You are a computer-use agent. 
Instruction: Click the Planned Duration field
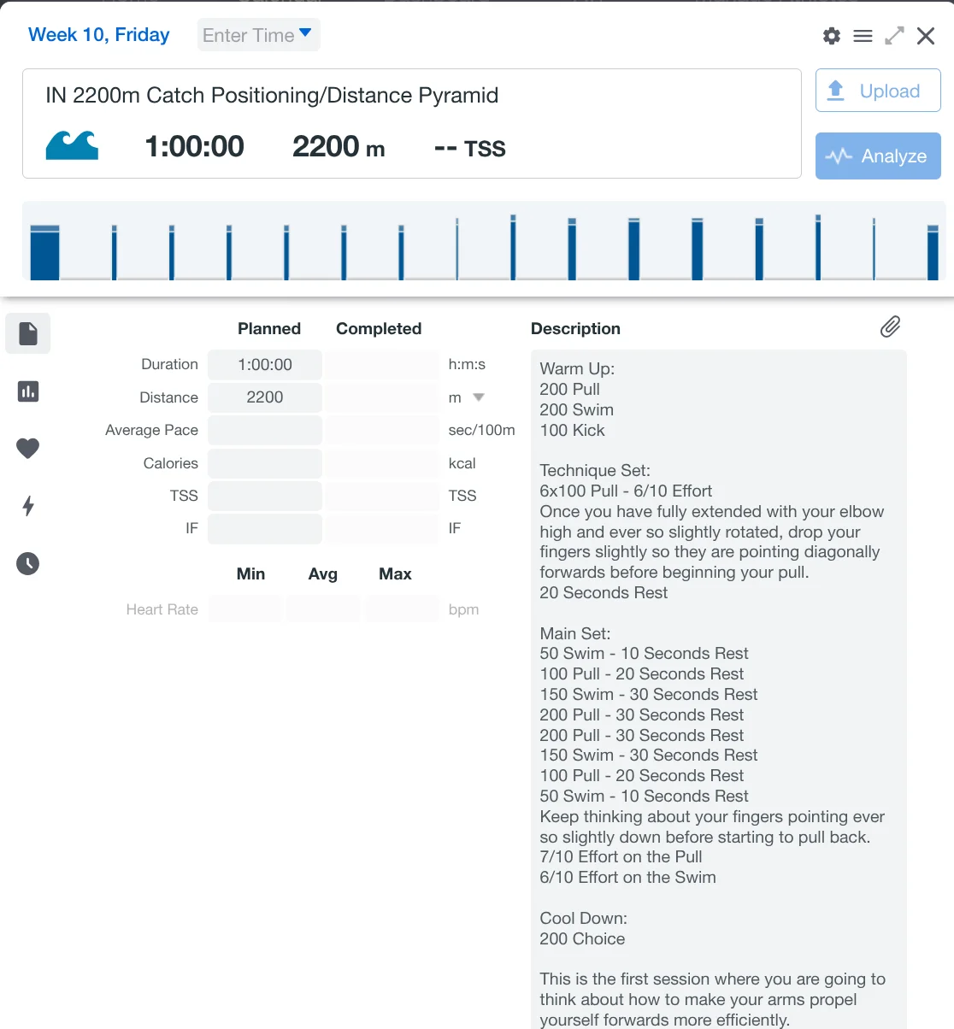265,365
